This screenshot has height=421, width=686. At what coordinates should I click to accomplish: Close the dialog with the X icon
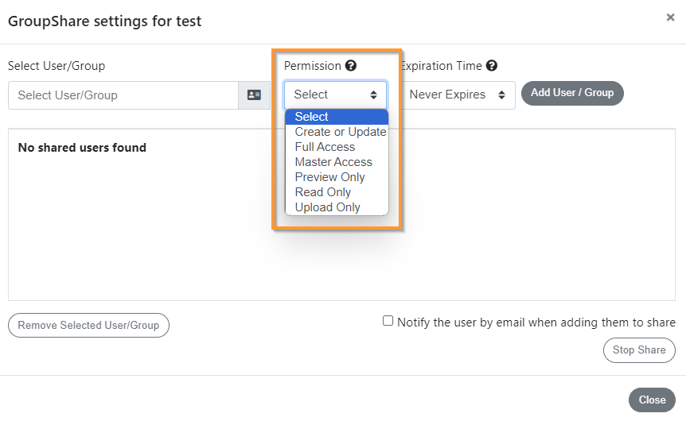click(670, 17)
